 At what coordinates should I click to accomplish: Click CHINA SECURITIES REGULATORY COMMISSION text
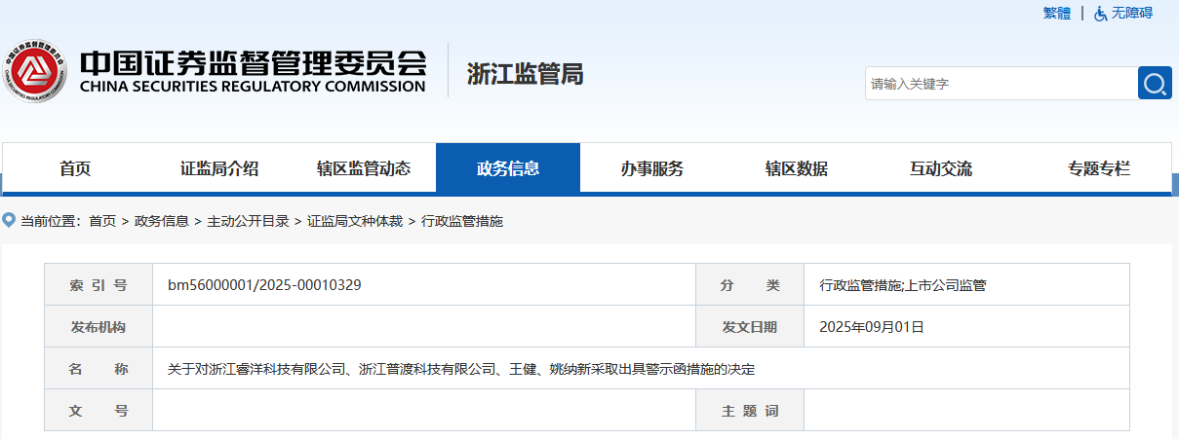click(x=253, y=87)
